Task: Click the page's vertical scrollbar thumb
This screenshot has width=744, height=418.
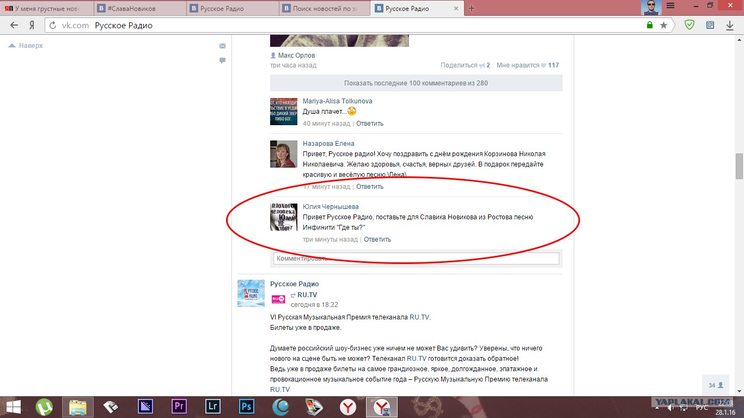Action: [739, 166]
